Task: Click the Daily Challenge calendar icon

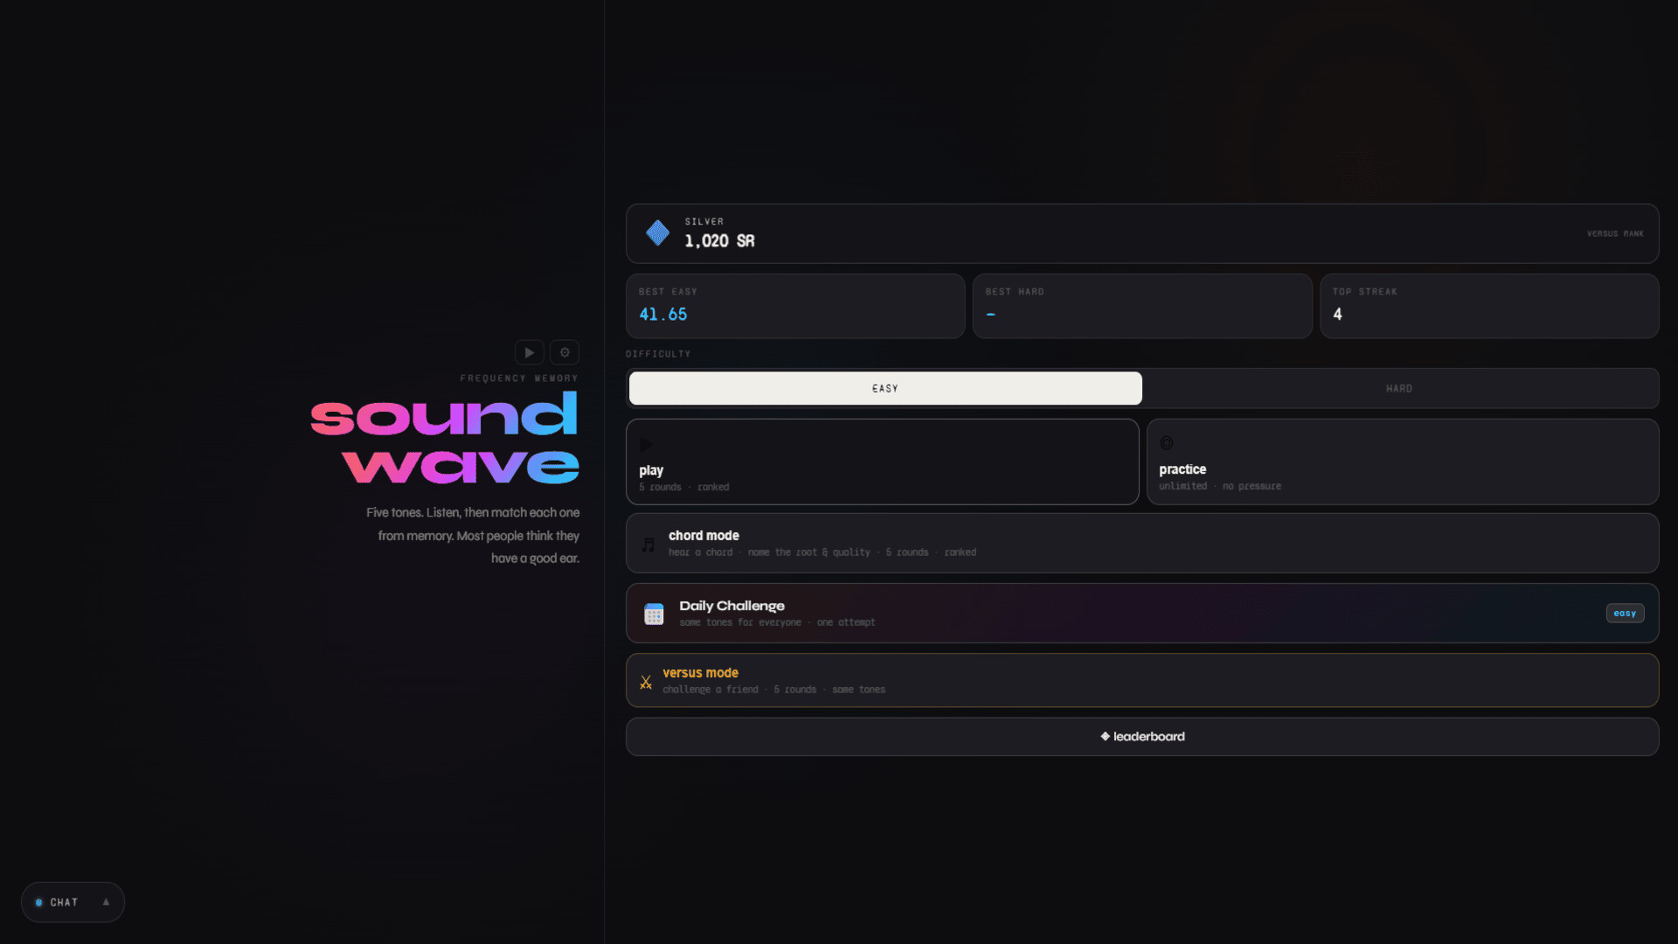Action: click(654, 614)
